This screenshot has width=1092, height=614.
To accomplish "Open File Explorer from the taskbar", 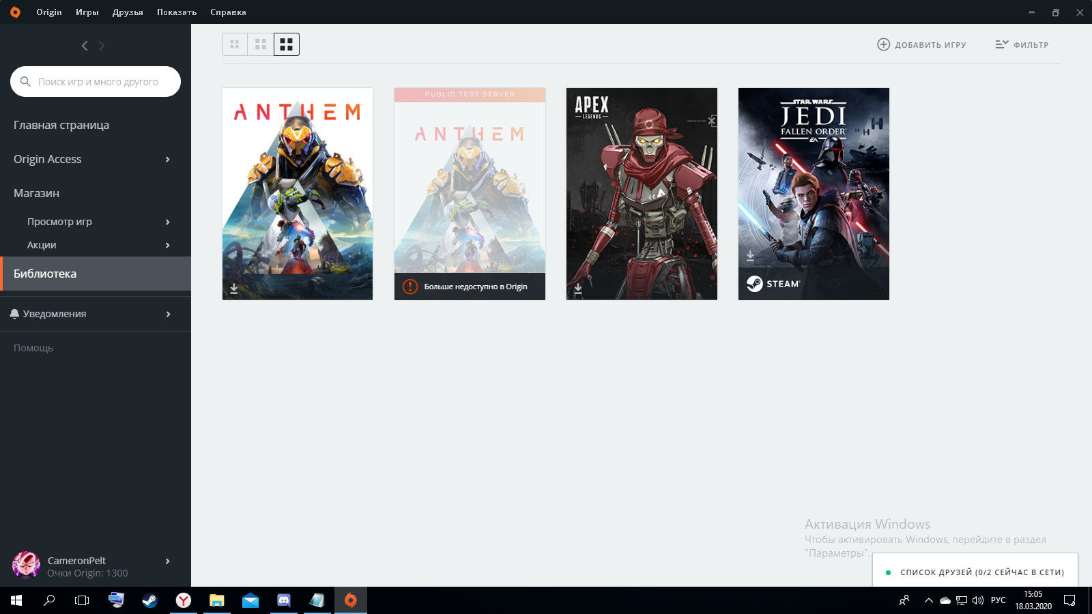I will [x=216, y=600].
